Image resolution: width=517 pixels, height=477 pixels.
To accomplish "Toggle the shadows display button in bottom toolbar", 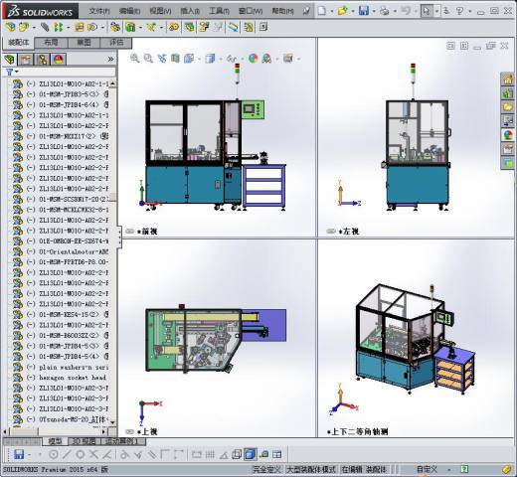I will [263, 454].
